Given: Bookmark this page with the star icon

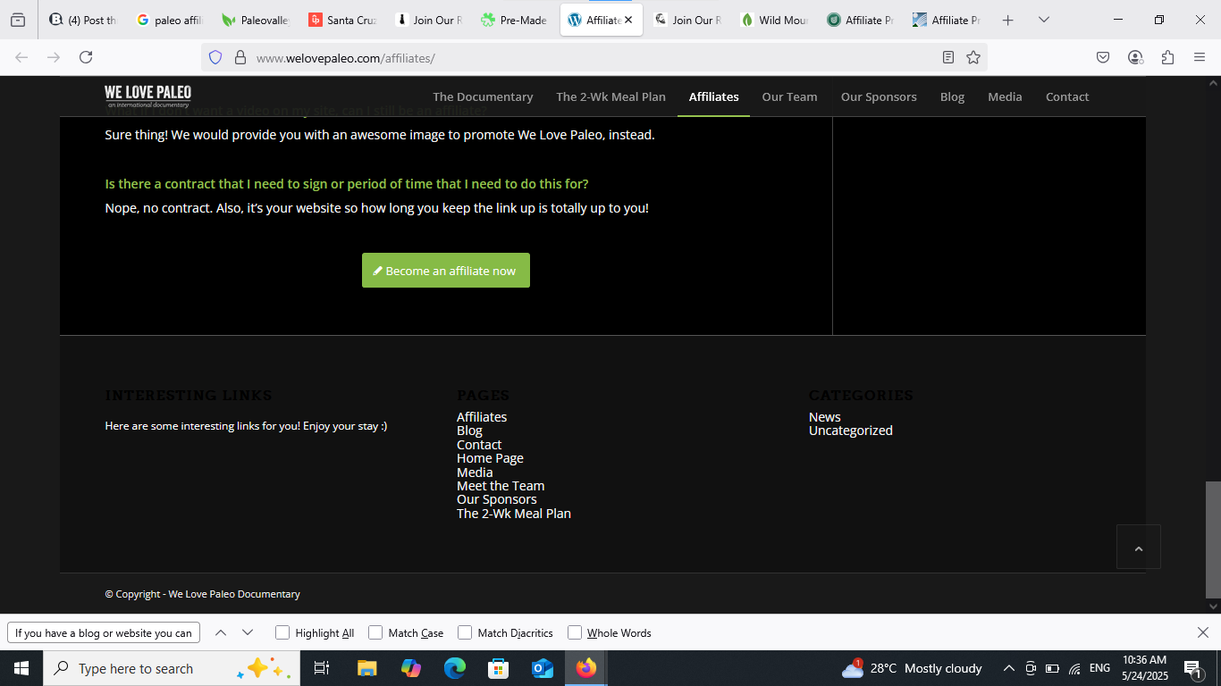Looking at the screenshot, I should coord(973,57).
